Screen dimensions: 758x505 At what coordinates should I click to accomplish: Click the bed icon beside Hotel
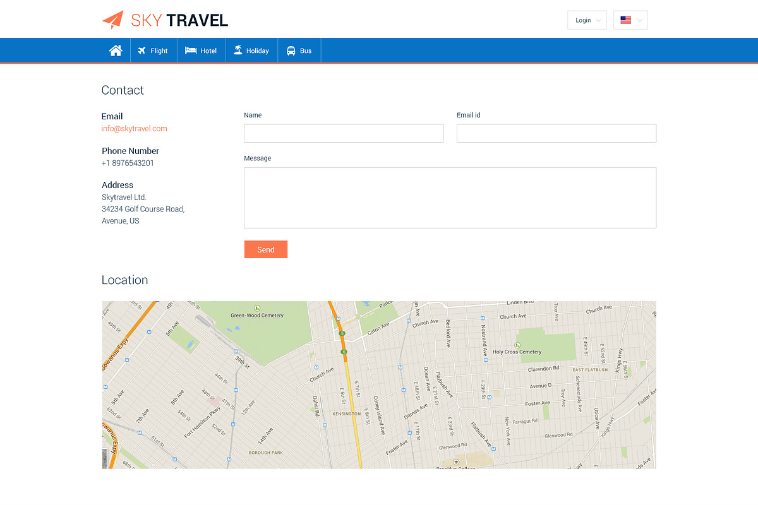tap(191, 50)
